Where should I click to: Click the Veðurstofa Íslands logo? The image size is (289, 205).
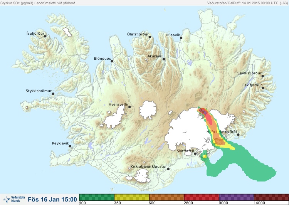tap(14, 199)
